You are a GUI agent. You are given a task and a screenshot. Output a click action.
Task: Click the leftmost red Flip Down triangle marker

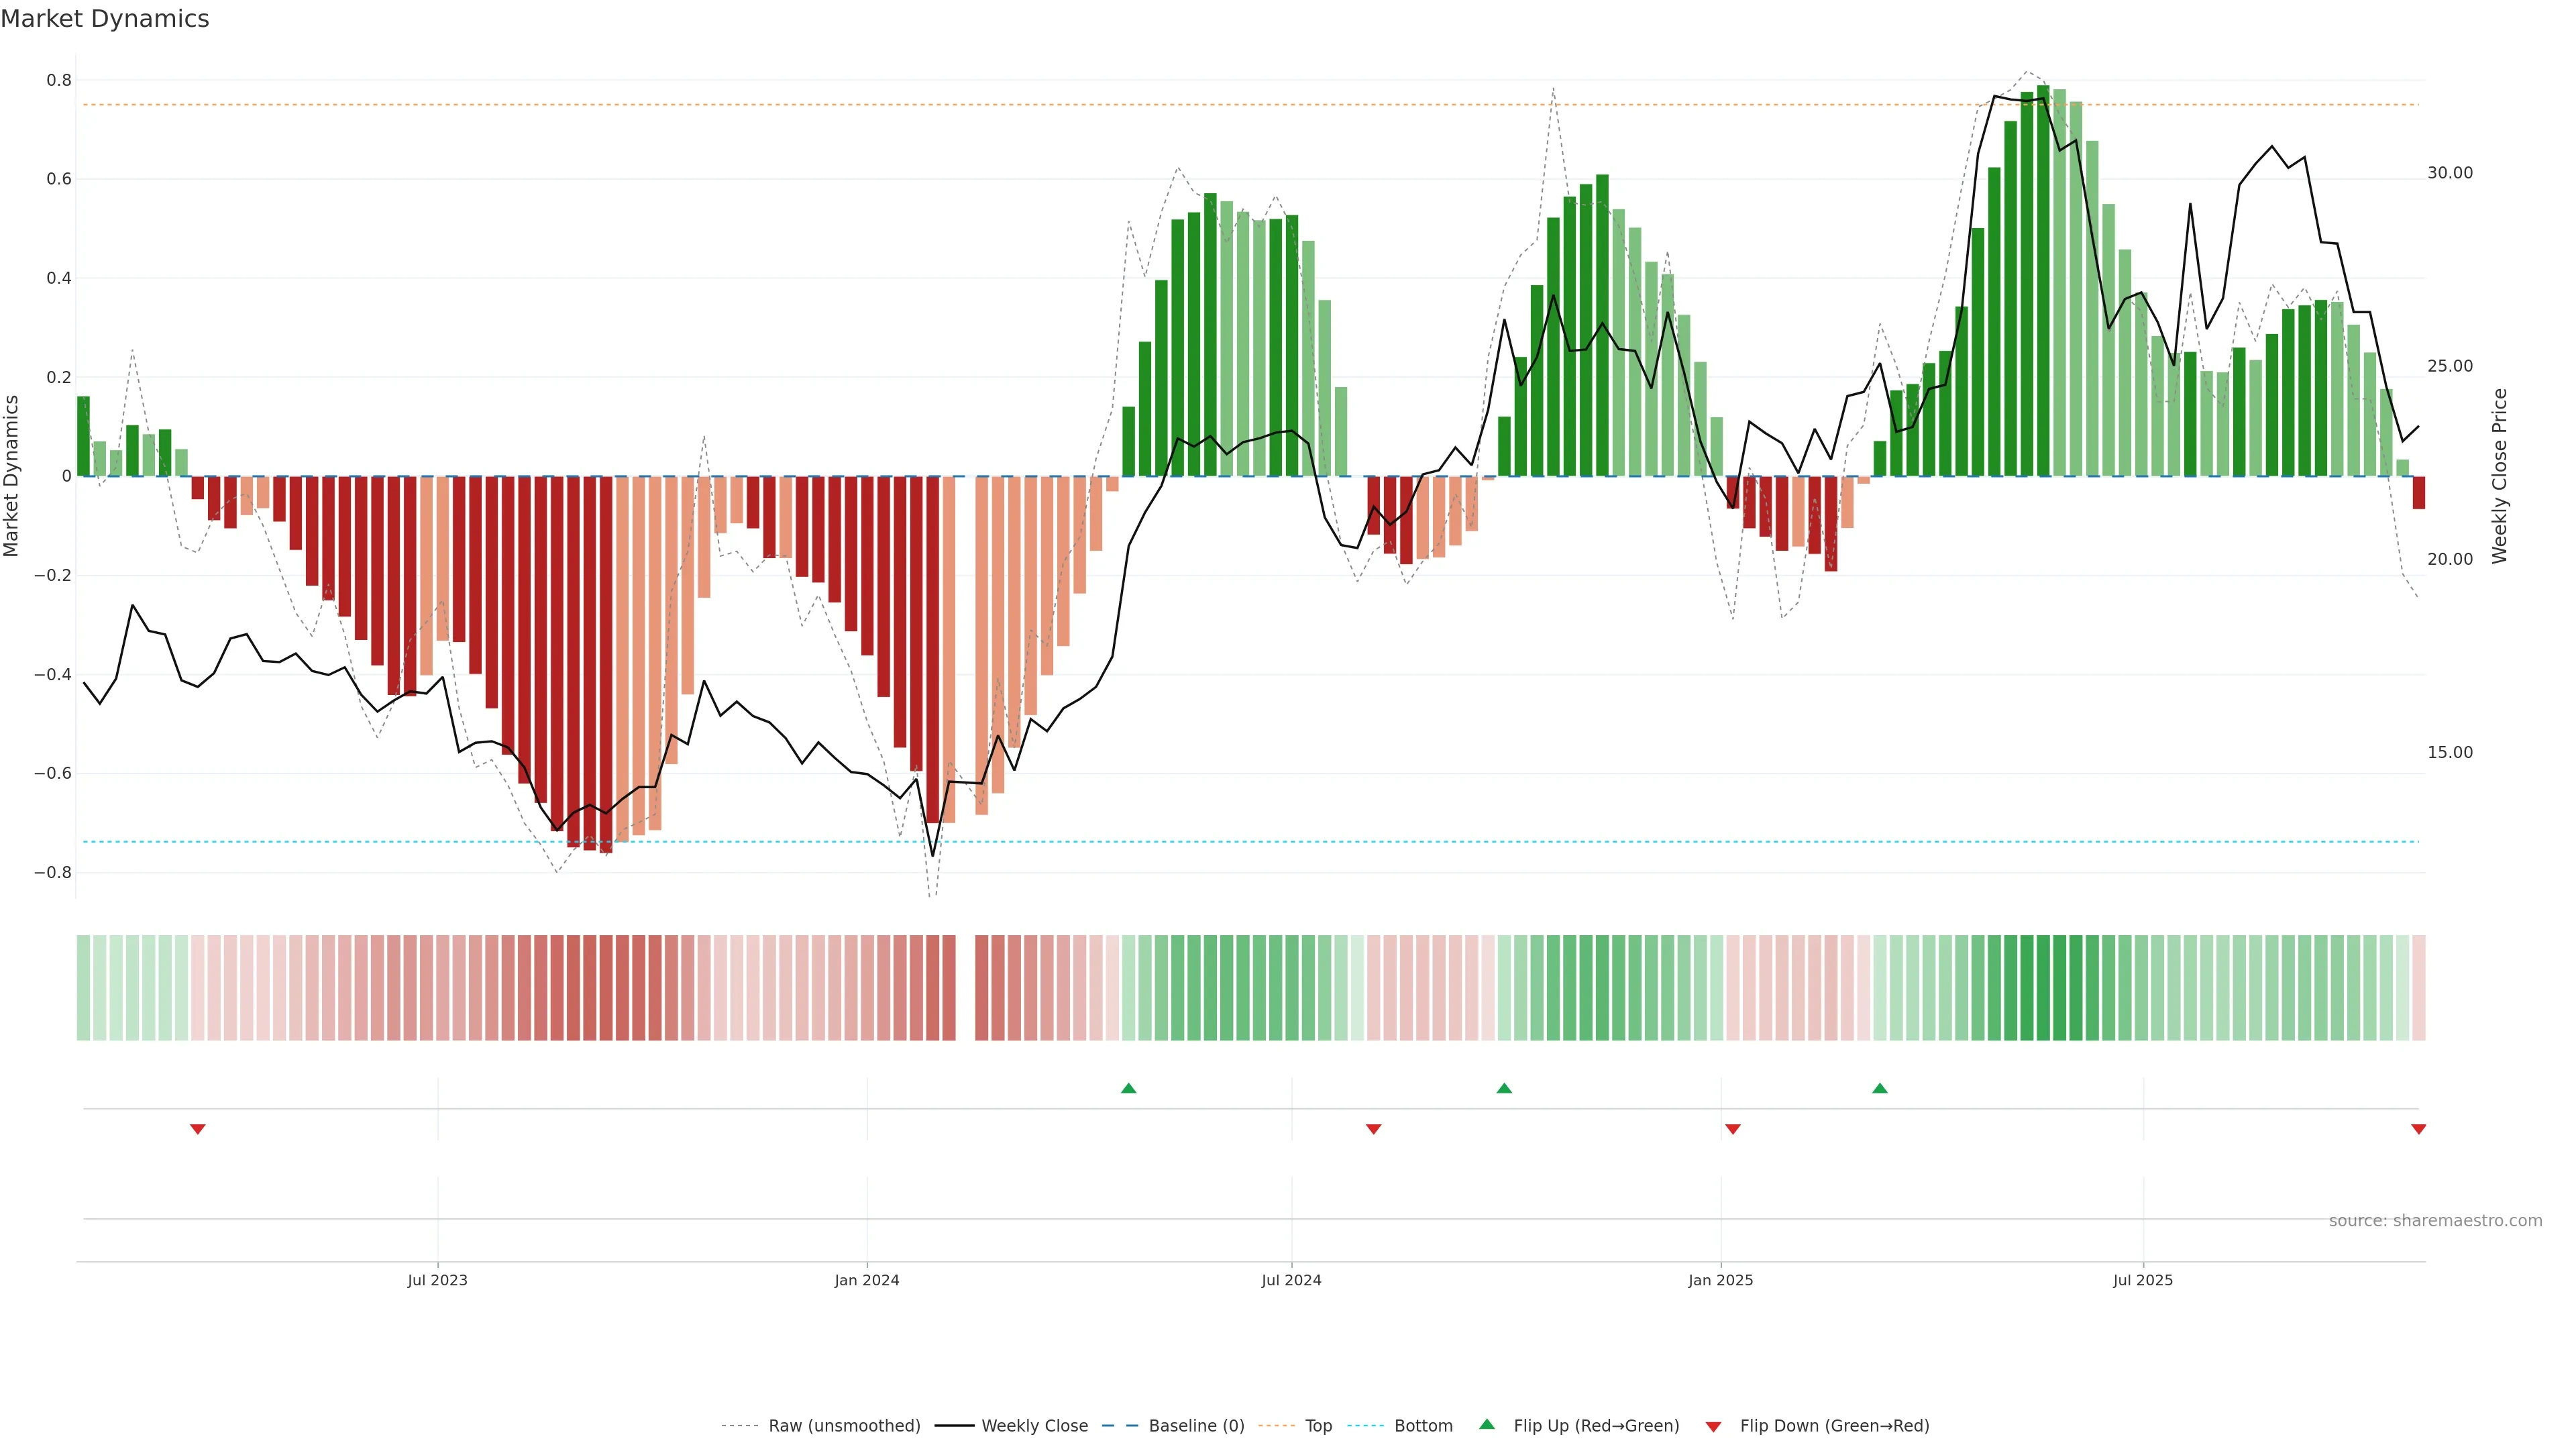tap(198, 1129)
